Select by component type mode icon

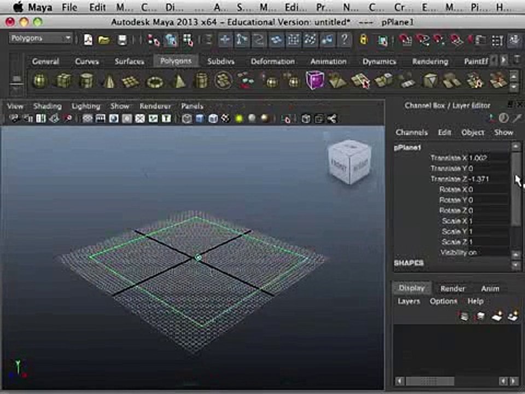[188, 40]
